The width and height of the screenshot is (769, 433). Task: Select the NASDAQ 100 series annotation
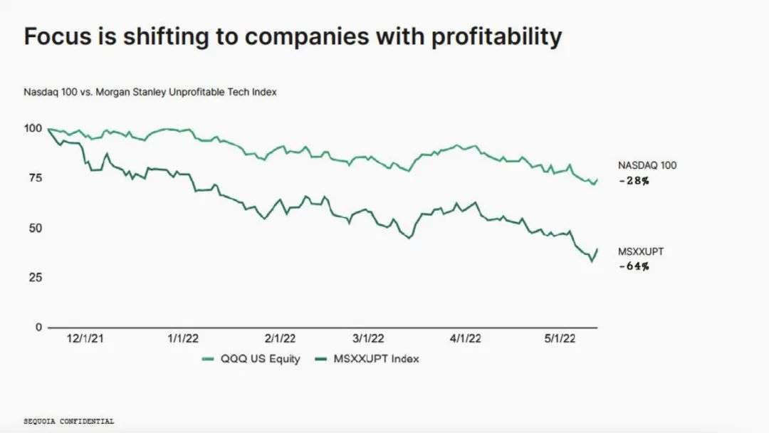[x=647, y=165]
